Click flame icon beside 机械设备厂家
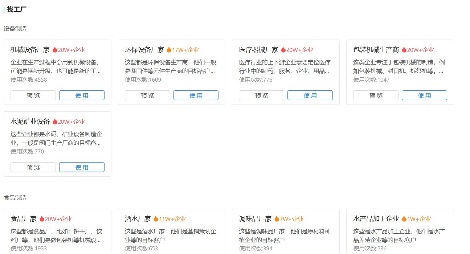 [55, 50]
